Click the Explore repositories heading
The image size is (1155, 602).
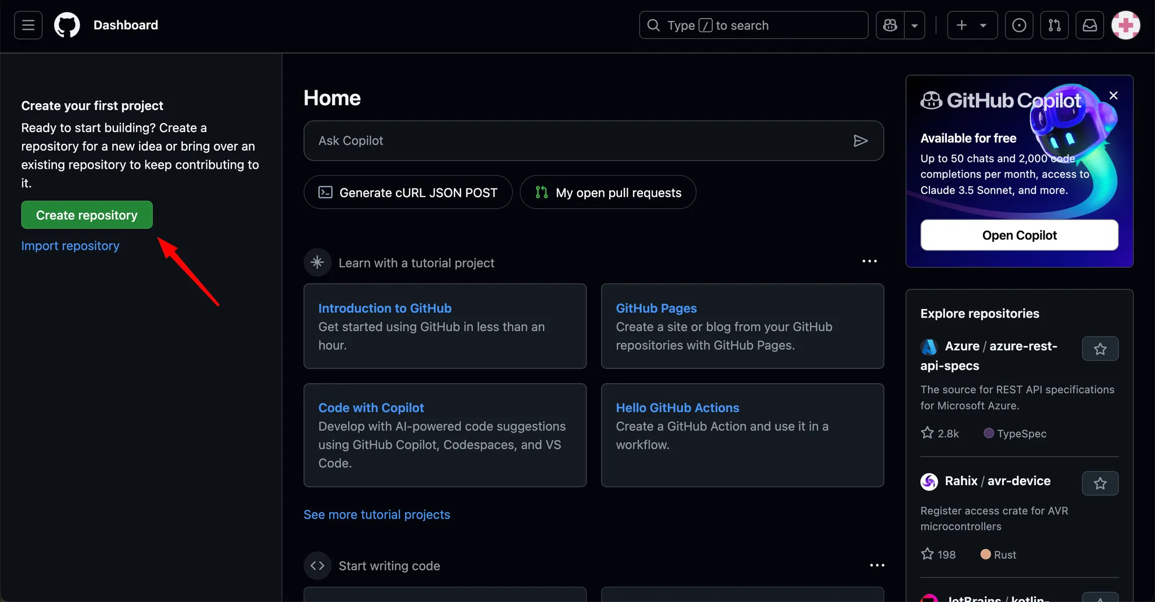pyautogui.click(x=980, y=314)
